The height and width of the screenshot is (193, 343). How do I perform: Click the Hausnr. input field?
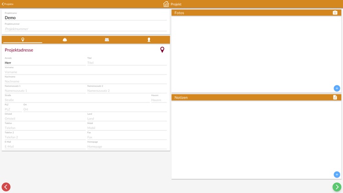coord(159,100)
